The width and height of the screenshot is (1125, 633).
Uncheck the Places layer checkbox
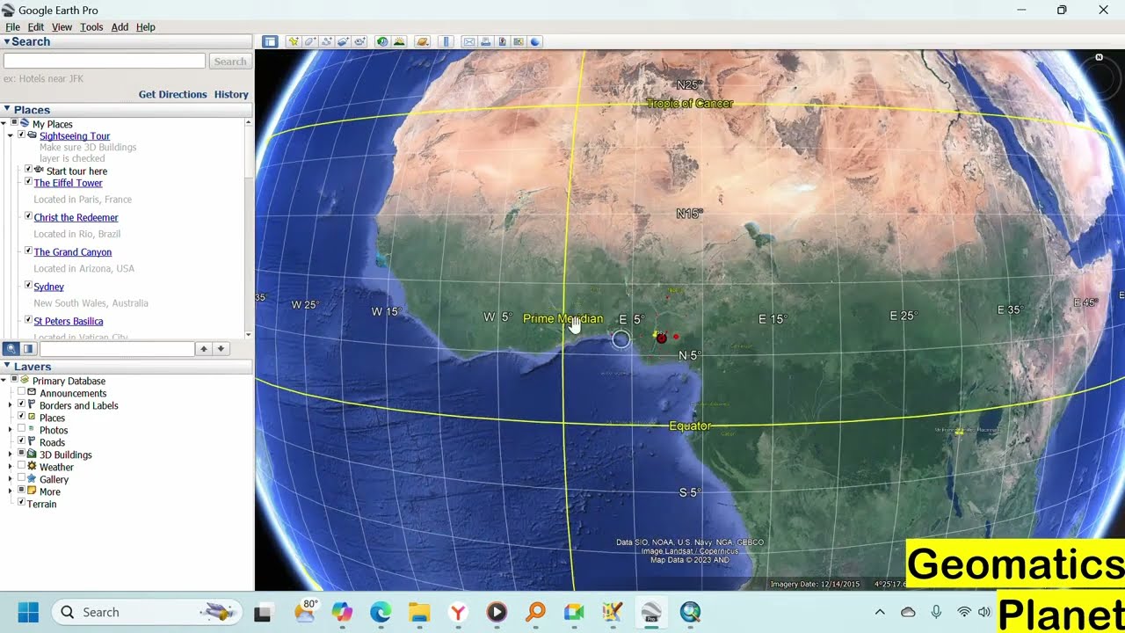point(22,418)
